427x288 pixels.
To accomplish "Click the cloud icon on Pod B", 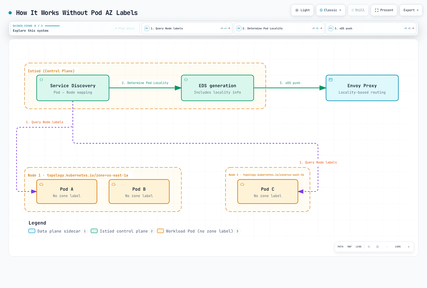I will 114,184.
